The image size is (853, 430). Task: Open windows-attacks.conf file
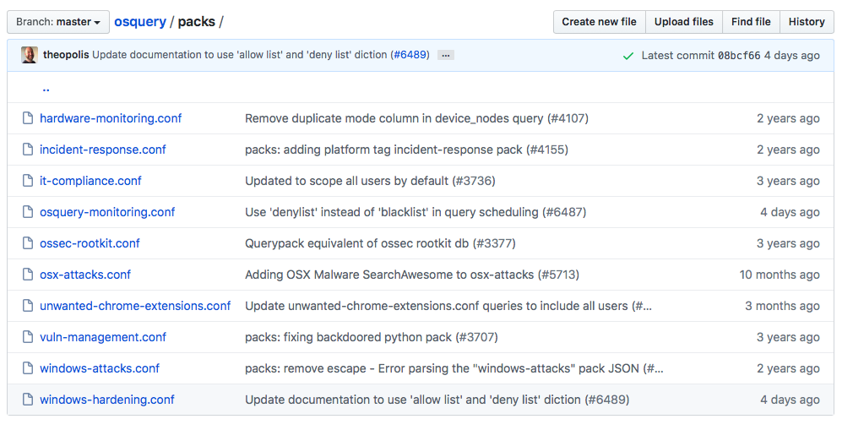tap(100, 368)
